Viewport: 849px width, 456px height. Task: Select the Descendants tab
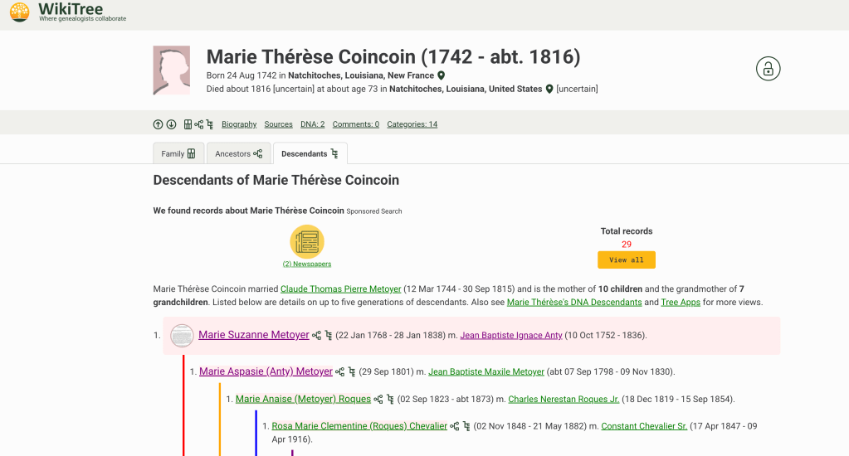310,153
